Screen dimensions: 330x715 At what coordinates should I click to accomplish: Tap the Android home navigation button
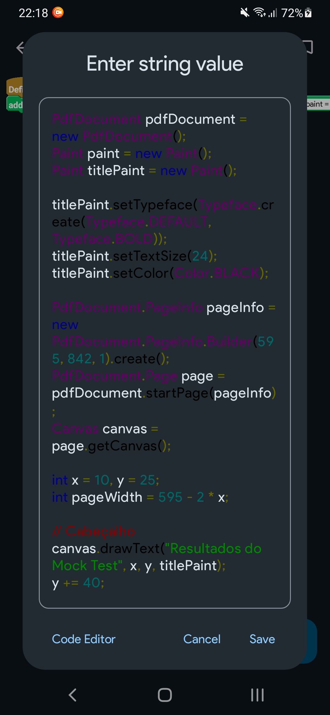coord(165,695)
